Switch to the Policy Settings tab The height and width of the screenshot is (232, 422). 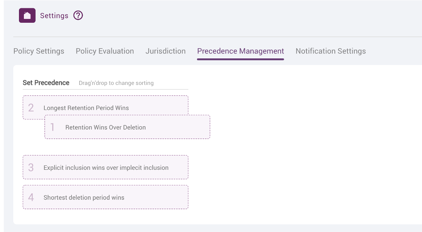point(39,51)
